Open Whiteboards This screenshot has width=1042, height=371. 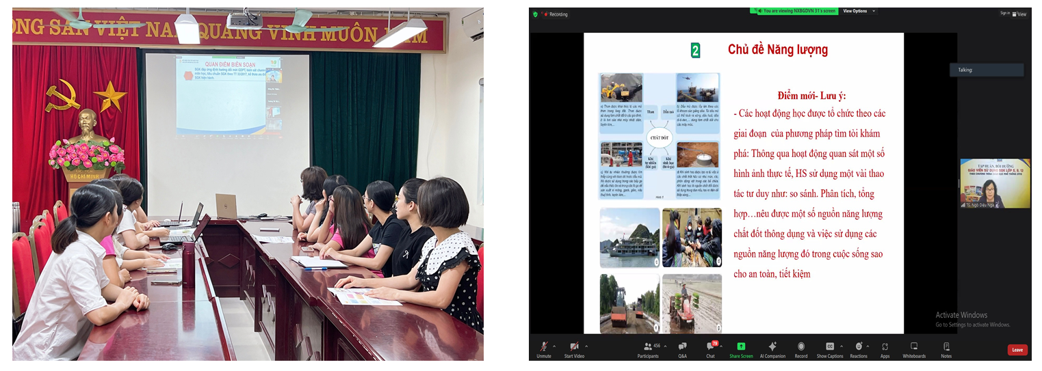(x=914, y=349)
